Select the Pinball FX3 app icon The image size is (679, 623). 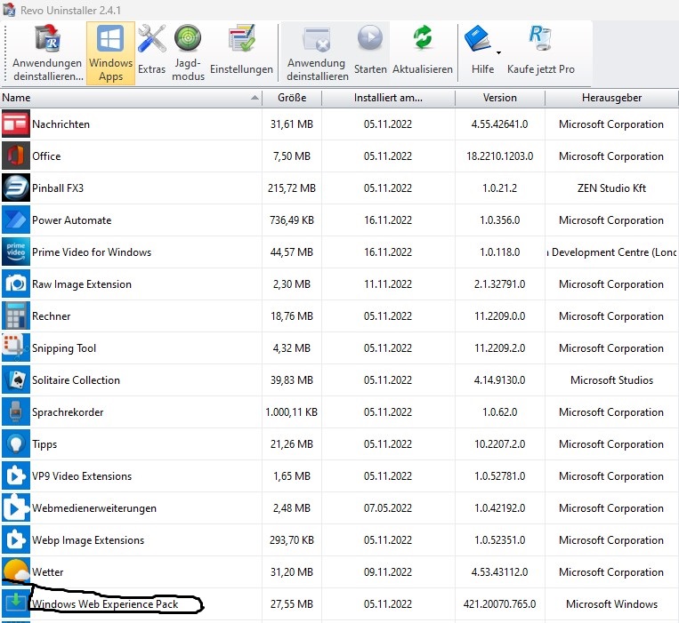(16, 188)
